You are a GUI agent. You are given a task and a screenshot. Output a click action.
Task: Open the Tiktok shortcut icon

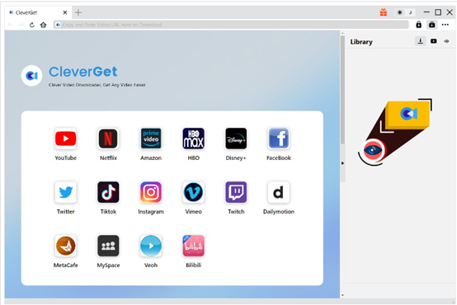(108, 192)
